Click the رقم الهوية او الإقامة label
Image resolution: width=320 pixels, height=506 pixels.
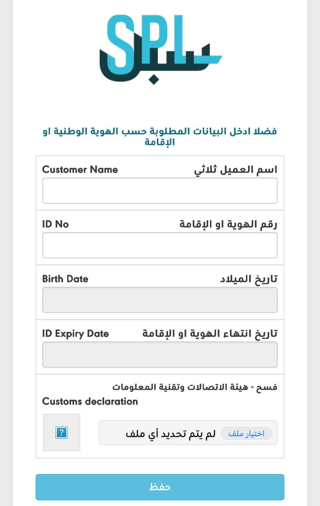pyautogui.click(x=228, y=224)
